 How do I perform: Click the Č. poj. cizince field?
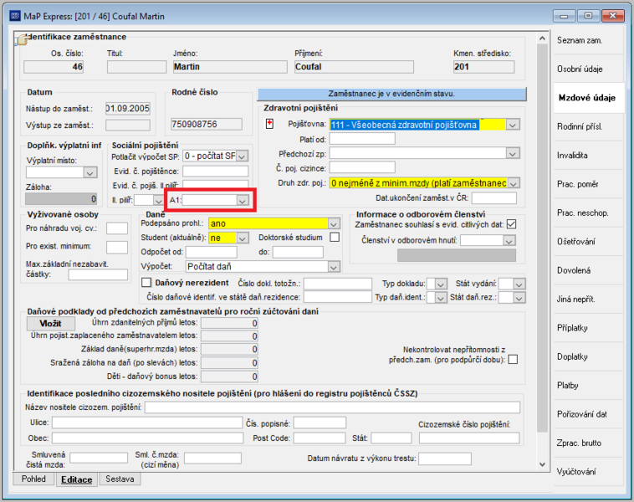tap(362, 167)
